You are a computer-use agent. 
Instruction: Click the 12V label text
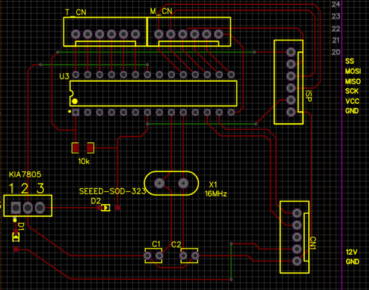pos(352,252)
